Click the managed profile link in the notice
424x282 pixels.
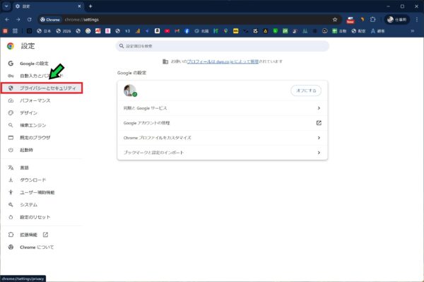223,61
